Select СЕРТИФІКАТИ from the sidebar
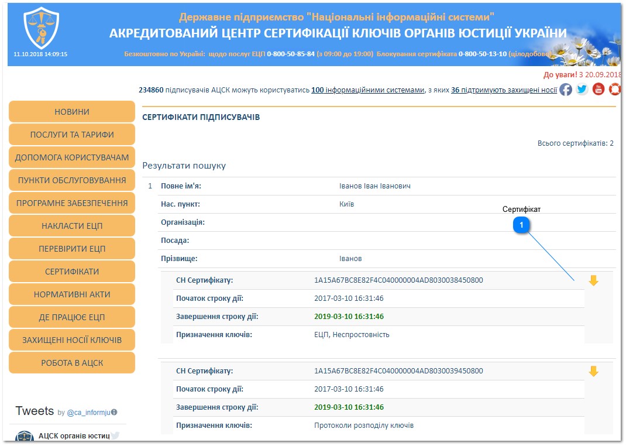This screenshot has height=446, width=626. [x=72, y=272]
